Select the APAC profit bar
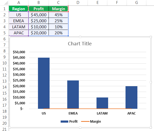The height and width of the screenshot is (131, 154). (x=131, y=97)
